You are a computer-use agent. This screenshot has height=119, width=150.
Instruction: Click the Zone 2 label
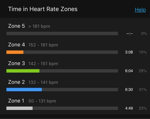16,82
